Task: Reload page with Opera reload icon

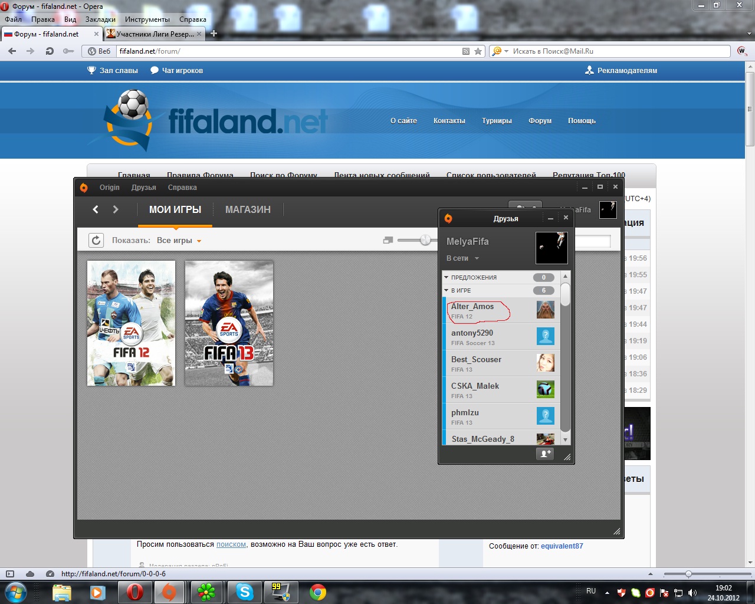Action: tap(50, 51)
